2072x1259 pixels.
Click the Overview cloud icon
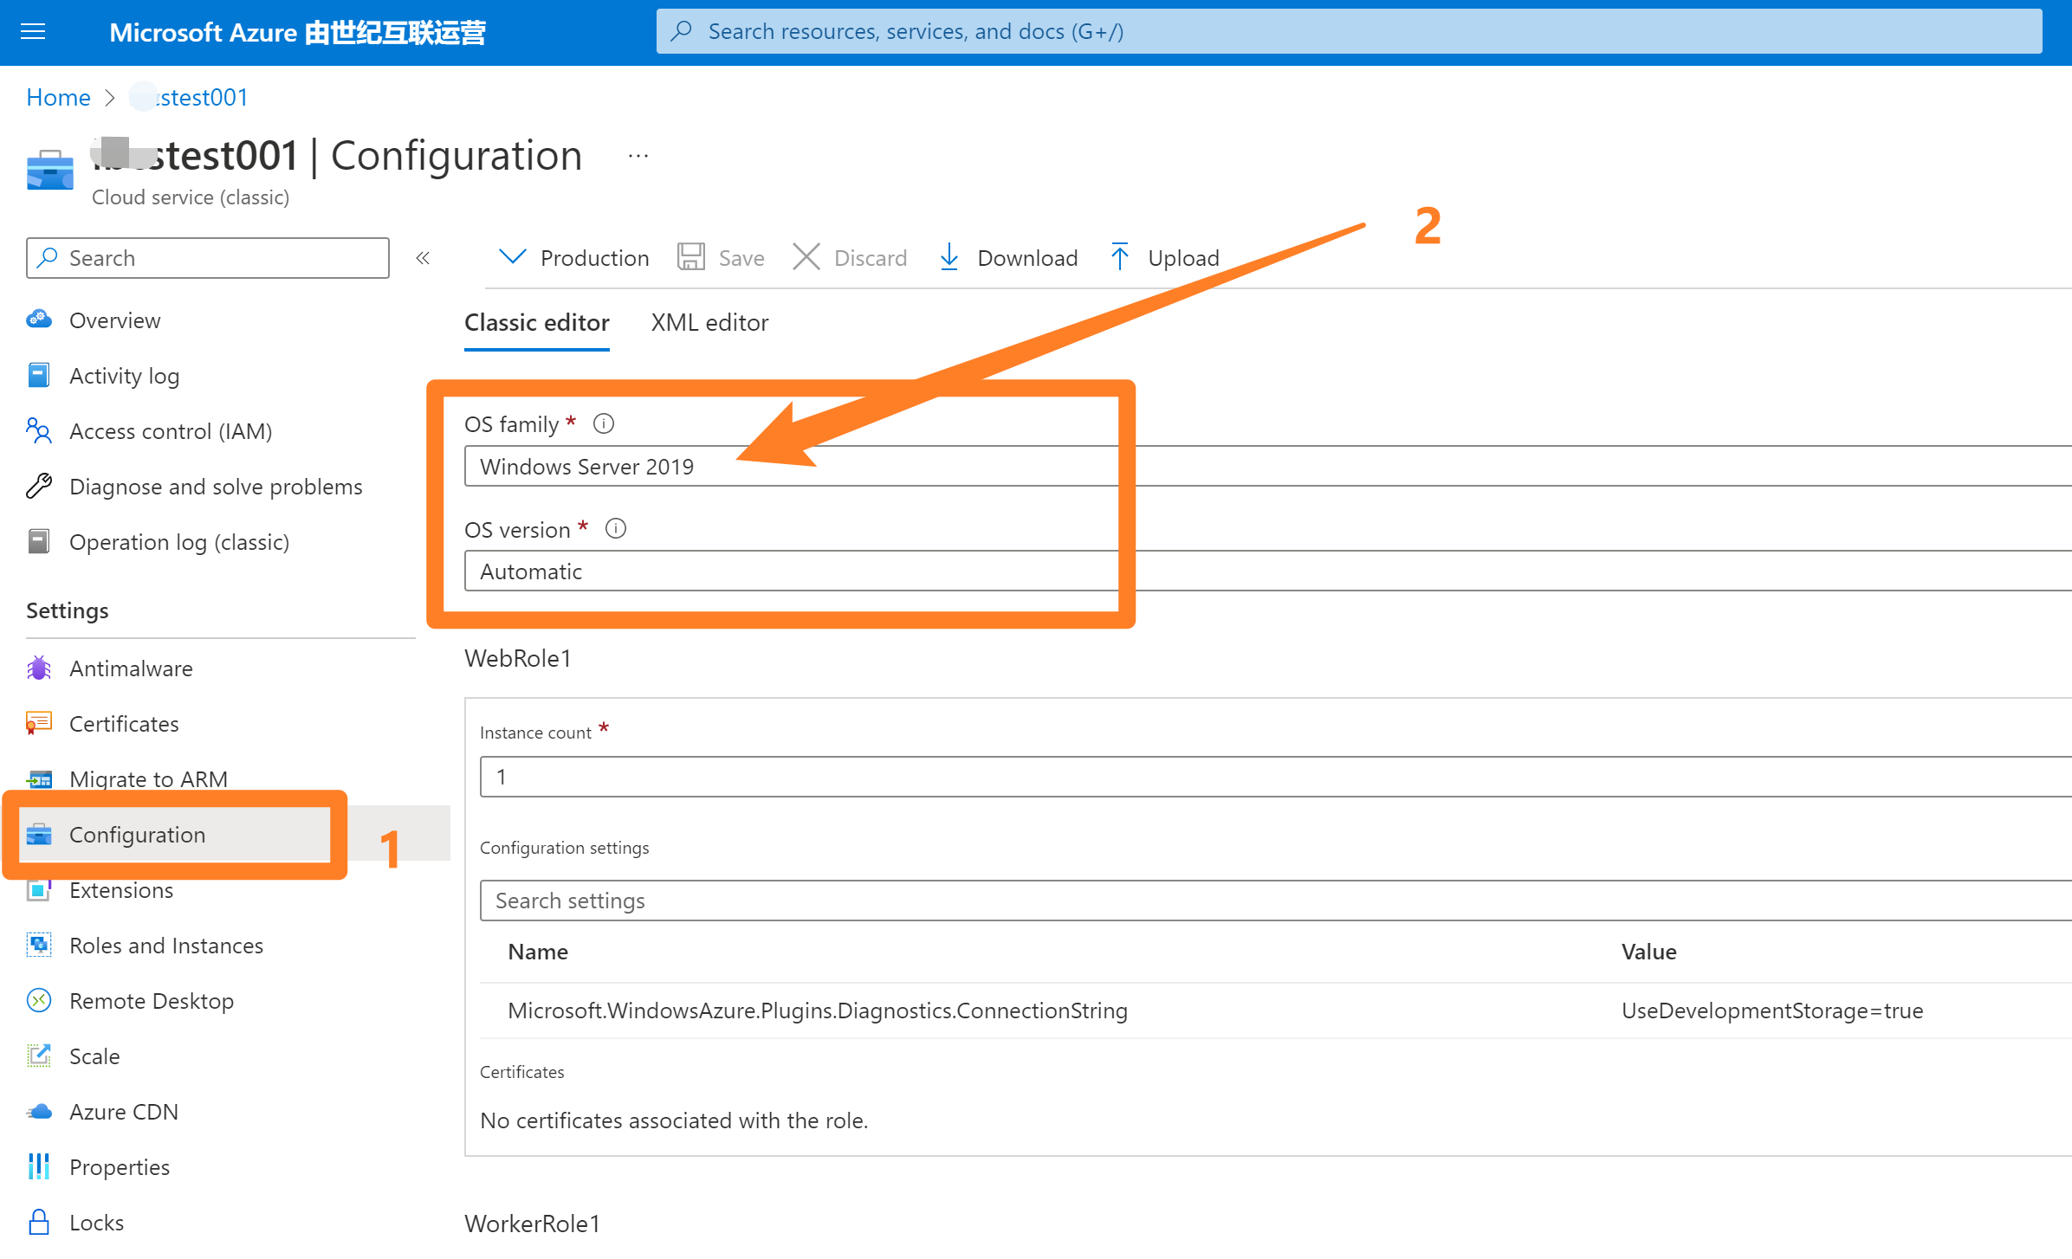click(x=39, y=320)
